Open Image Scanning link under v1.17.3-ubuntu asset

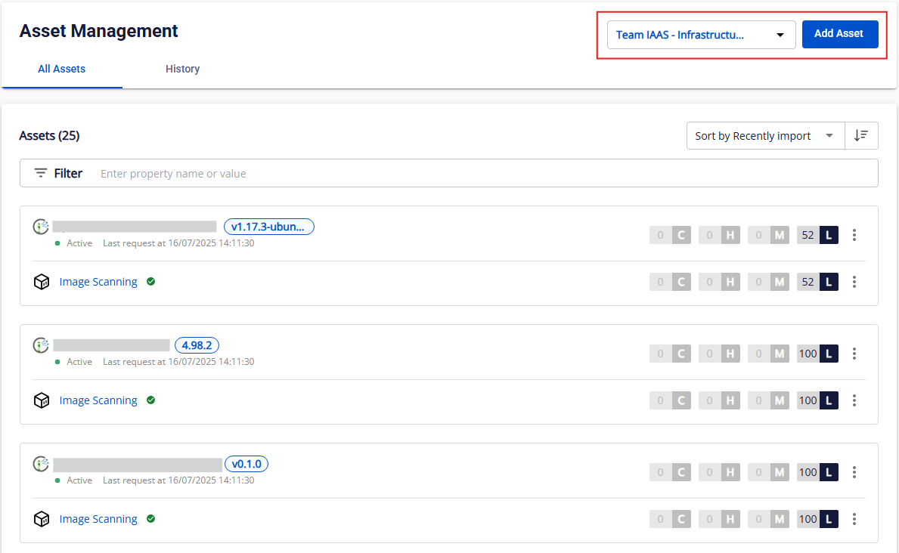tap(98, 282)
